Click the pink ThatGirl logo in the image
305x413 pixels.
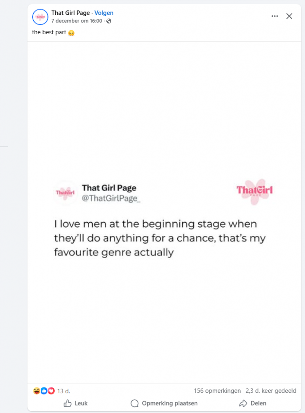pyautogui.click(x=254, y=191)
